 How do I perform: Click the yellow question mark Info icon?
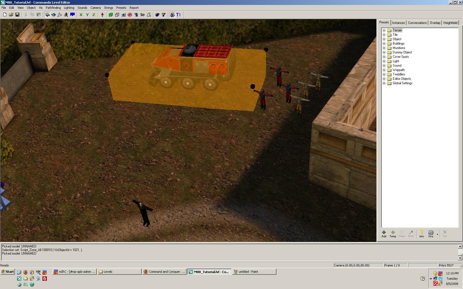(x=421, y=234)
